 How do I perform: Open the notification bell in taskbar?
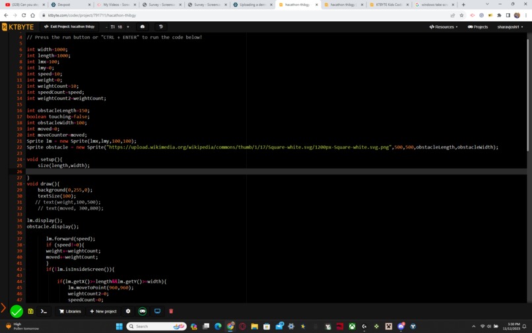click(524, 326)
